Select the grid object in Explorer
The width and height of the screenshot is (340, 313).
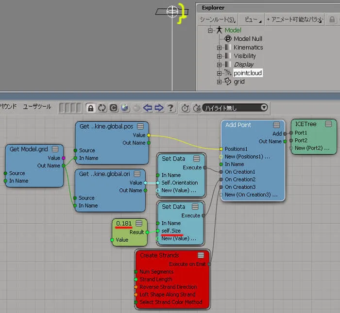[239, 82]
